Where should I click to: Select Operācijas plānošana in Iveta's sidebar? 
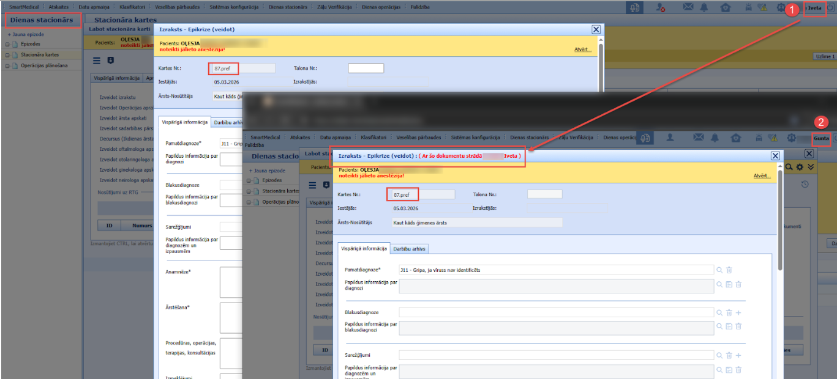[45, 65]
